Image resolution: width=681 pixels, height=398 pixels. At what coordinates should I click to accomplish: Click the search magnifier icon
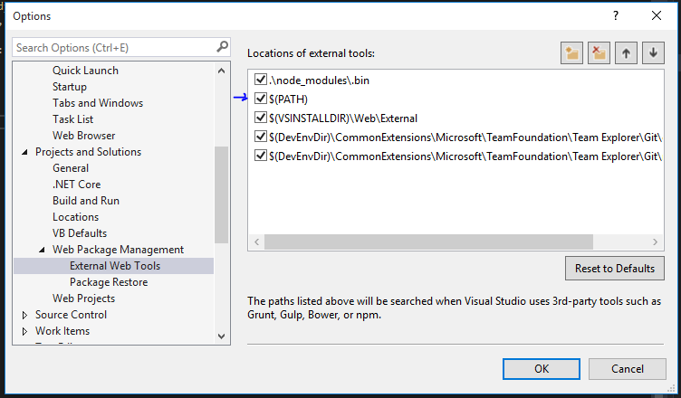(222, 47)
